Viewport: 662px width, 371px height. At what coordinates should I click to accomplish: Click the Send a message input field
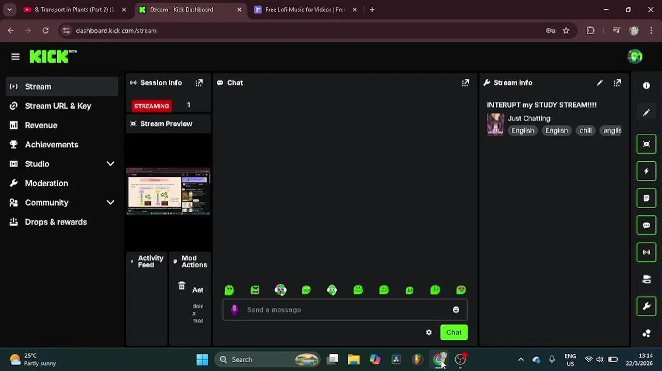pyautogui.click(x=344, y=310)
